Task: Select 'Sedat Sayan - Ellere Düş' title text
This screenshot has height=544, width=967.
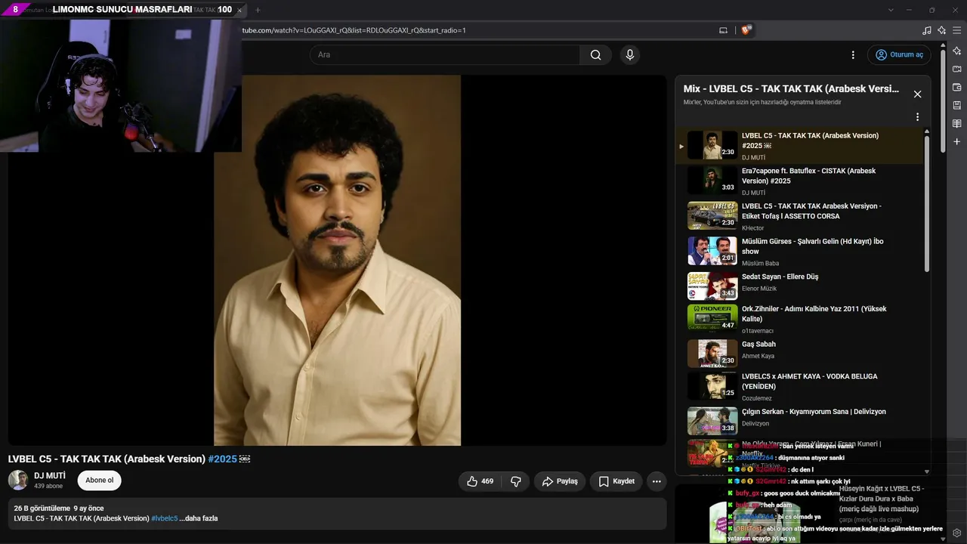Action: [x=780, y=277]
